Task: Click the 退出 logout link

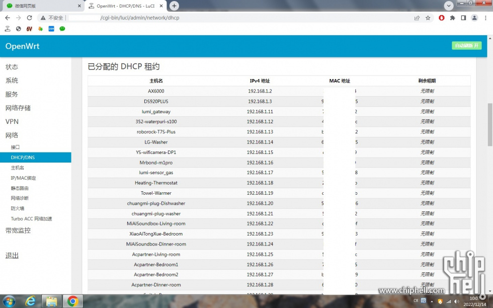Action: point(12,256)
